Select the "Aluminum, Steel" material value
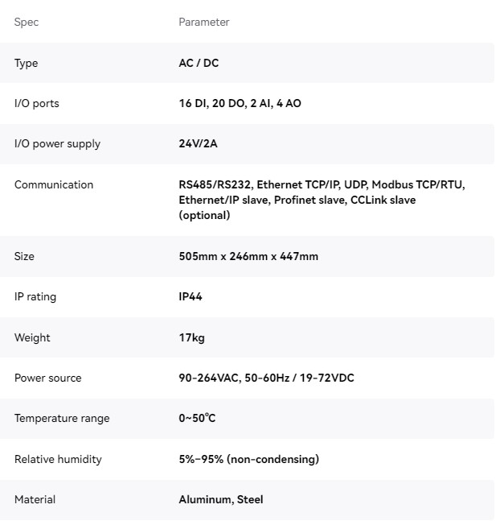 pos(220,500)
